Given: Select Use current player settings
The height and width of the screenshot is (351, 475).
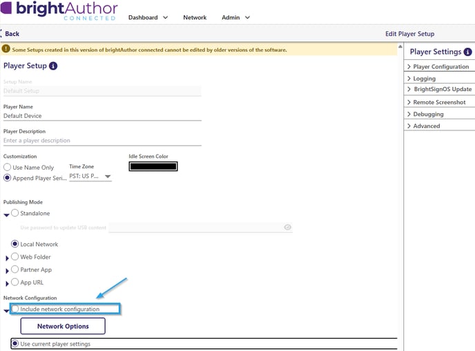Looking at the screenshot, I should [x=15, y=343].
